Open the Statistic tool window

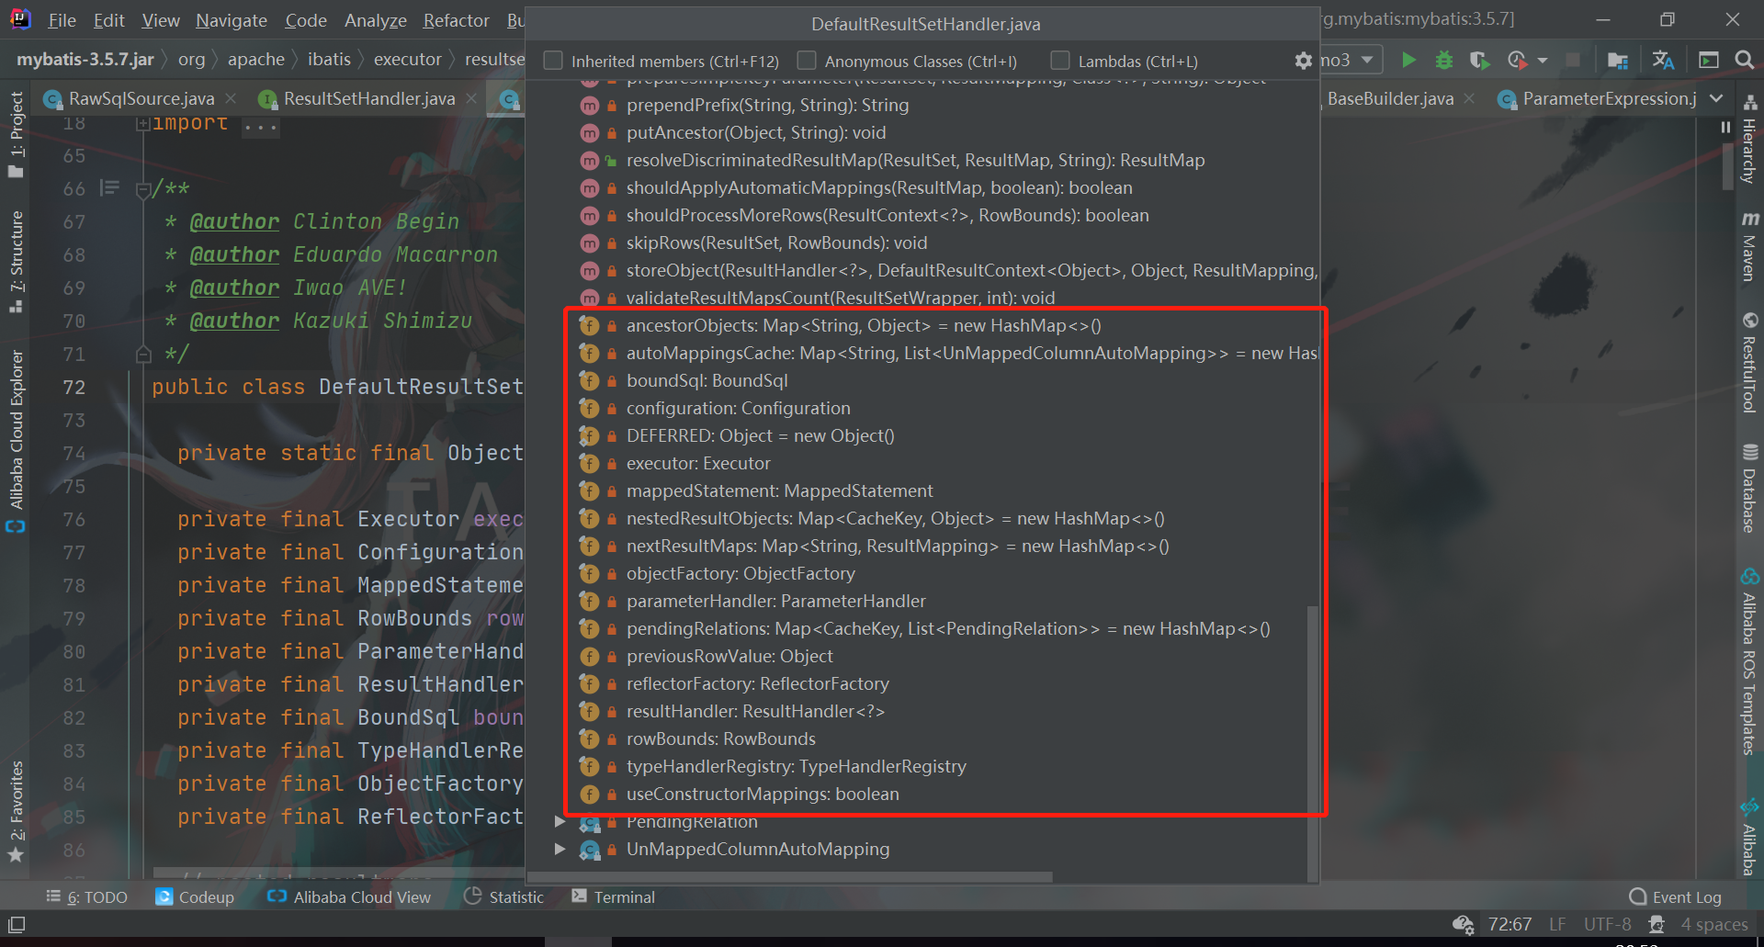point(504,897)
